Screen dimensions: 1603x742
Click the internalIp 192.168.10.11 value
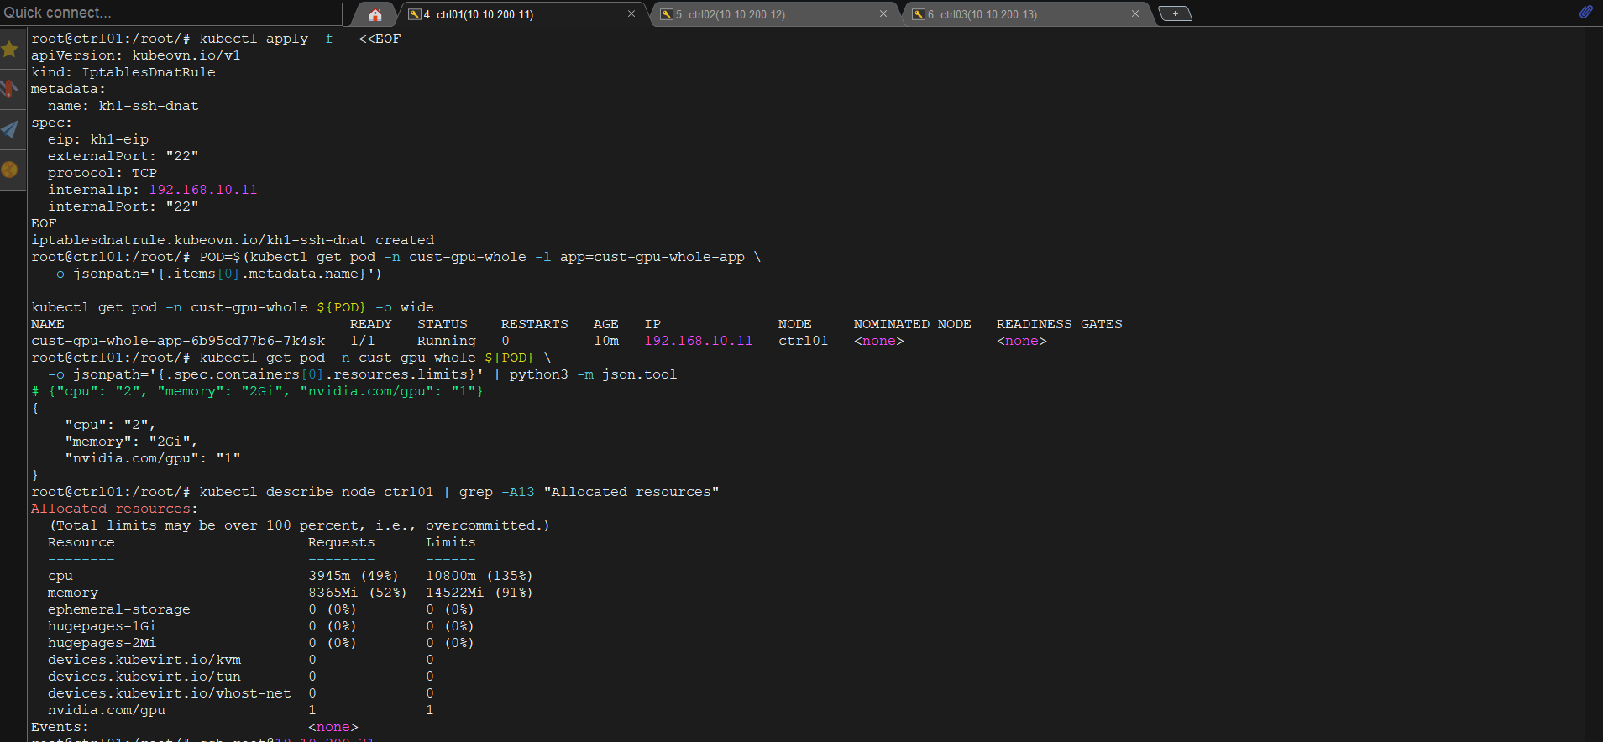click(x=203, y=190)
